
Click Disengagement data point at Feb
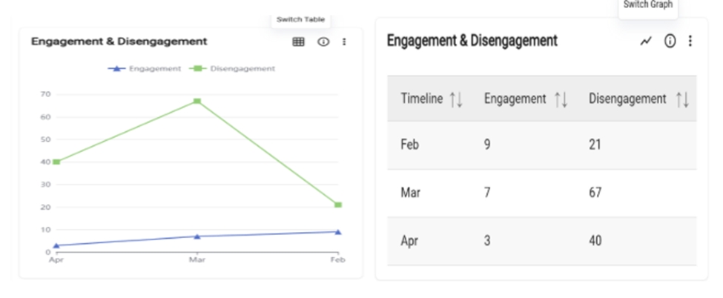pos(338,205)
